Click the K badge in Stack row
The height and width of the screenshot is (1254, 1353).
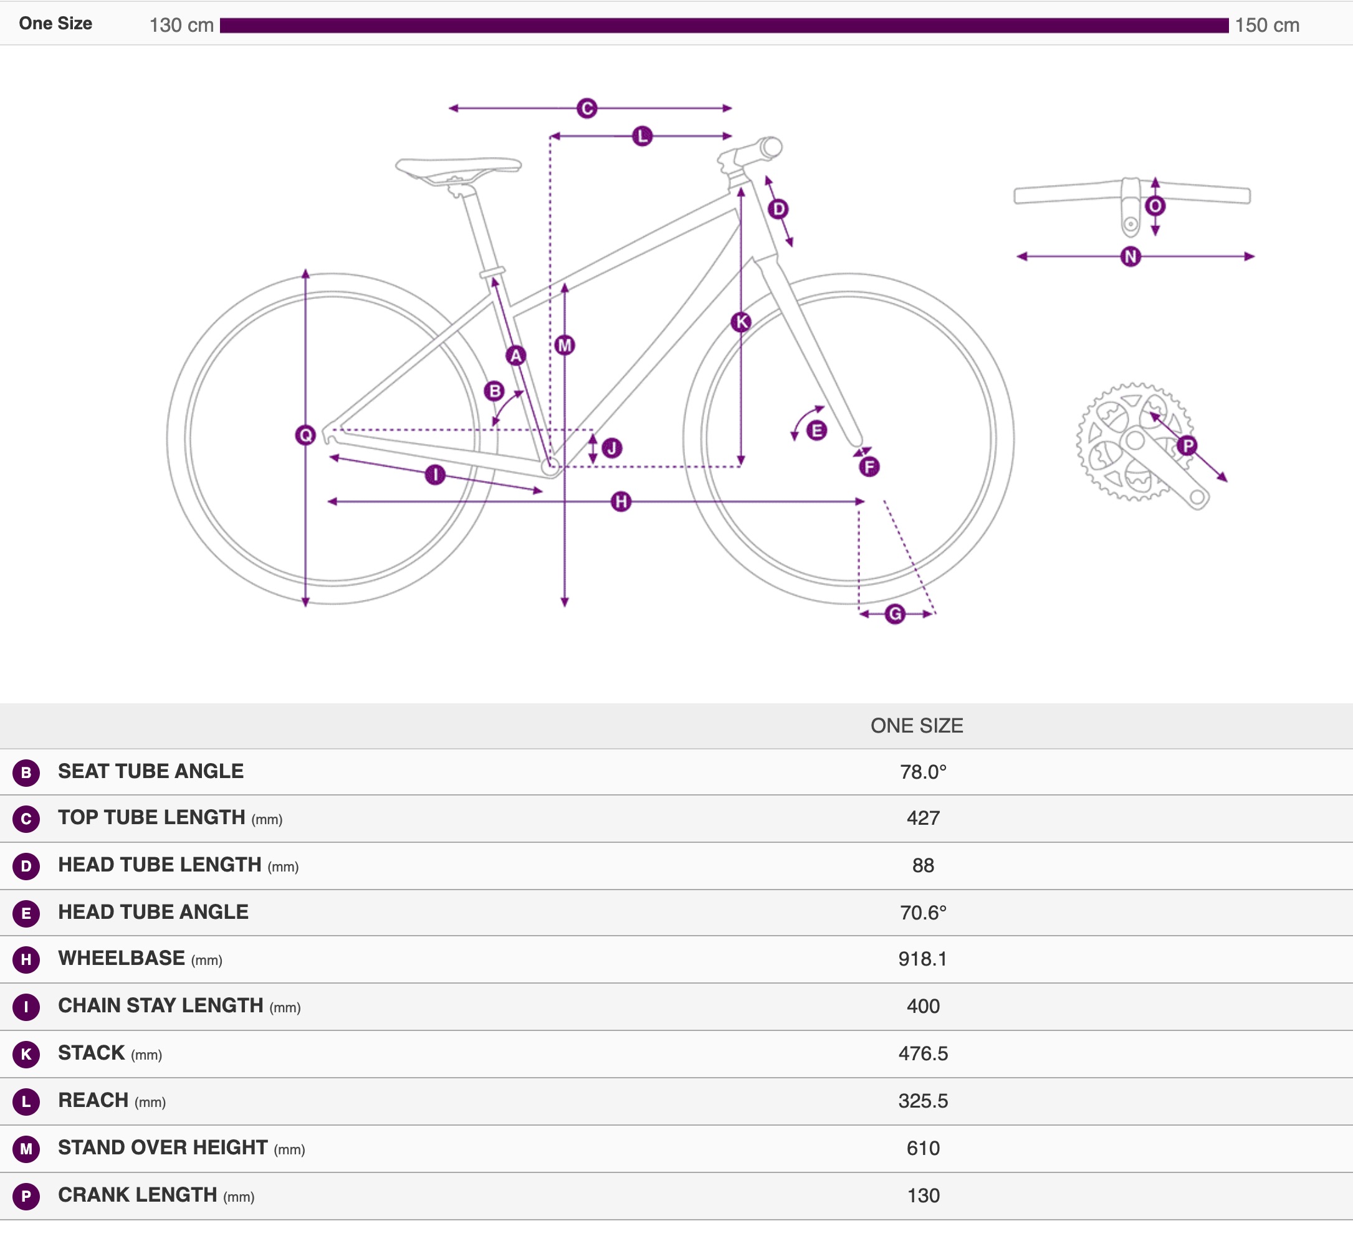tap(26, 1055)
